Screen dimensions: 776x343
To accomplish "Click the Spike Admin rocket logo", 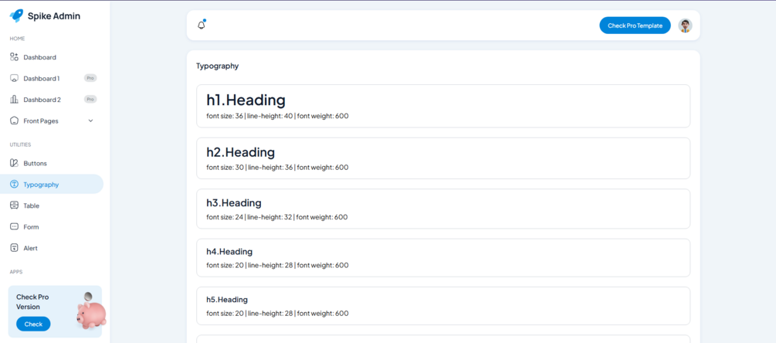I will pos(16,16).
